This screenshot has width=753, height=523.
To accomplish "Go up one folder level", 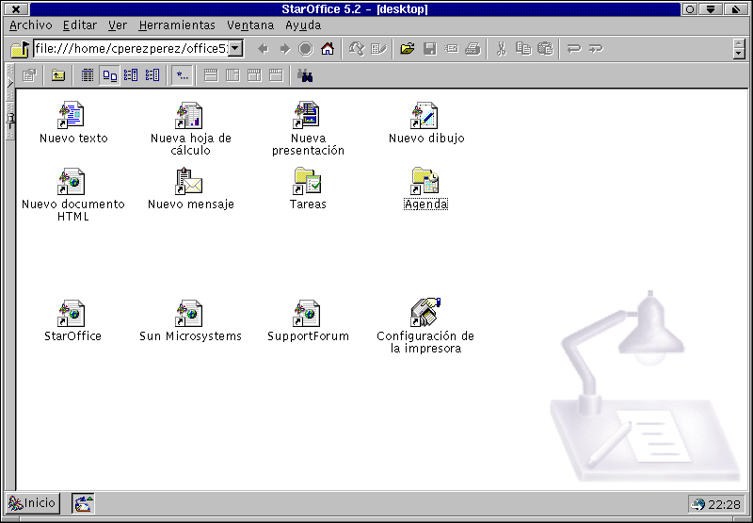I will (x=58, y=75).
